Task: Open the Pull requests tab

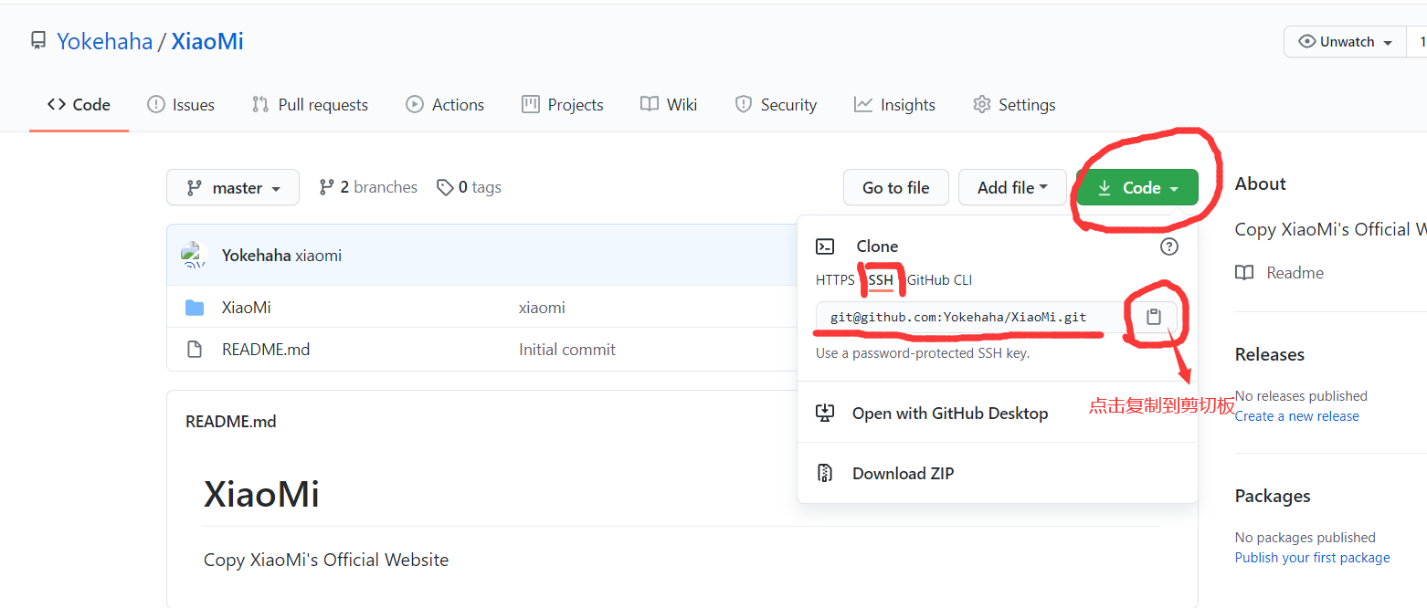Action: click(310, 105)
